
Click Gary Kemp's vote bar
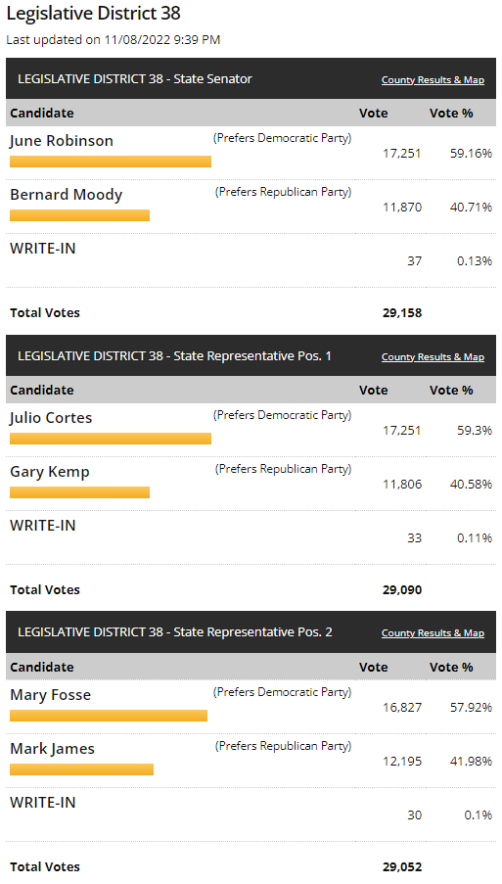pyautogui.click(x=80, y=492)
